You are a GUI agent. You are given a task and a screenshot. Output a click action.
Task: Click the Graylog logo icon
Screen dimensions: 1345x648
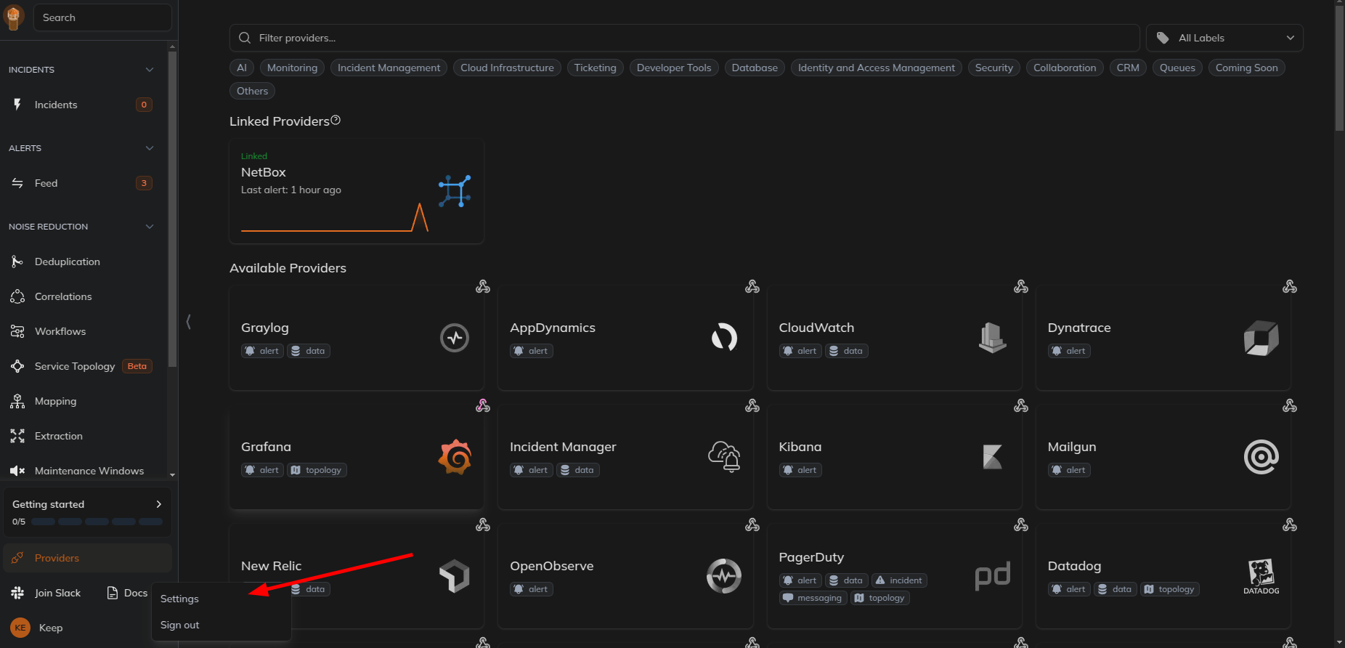pos(455,338)
